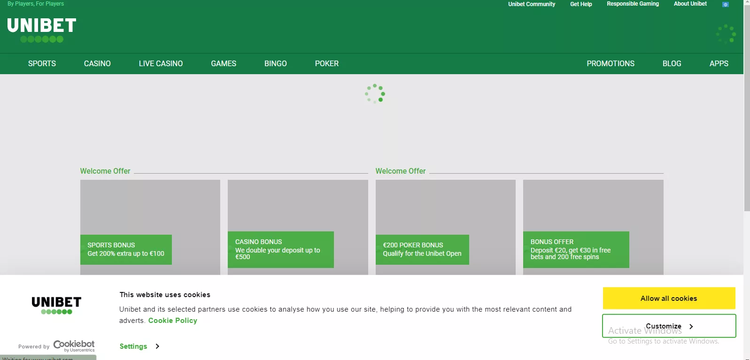Click the Cookiebot logo in cookie banner
Screen dimensions: 750x360
point(74,346)
